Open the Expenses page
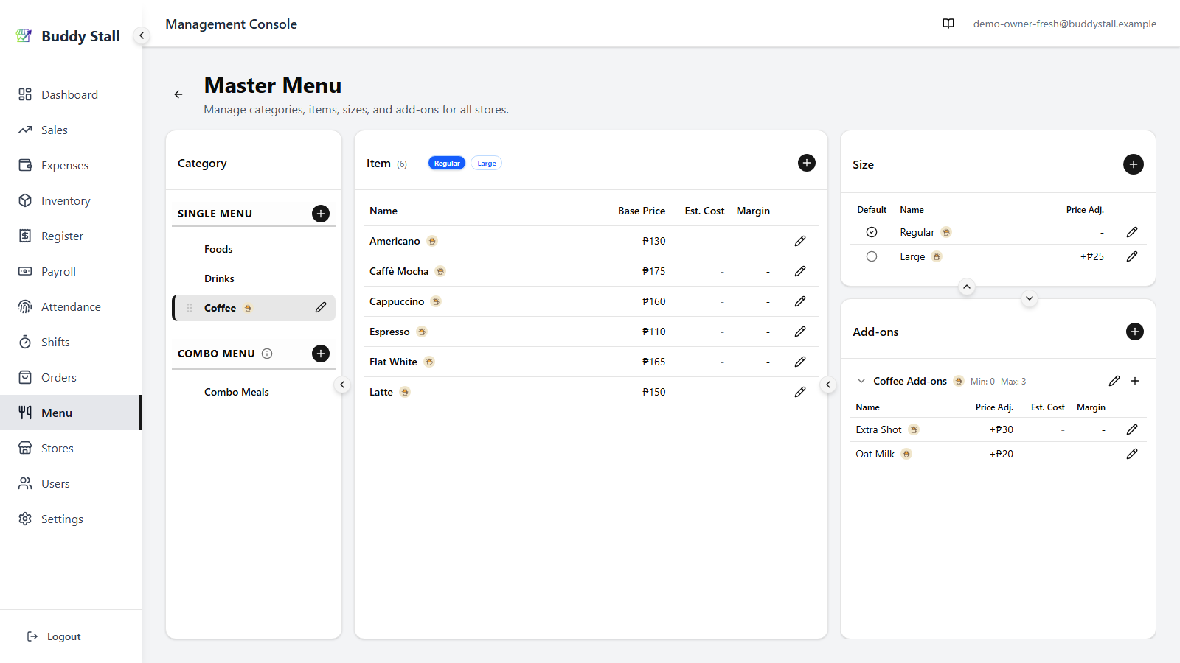 tap(71, 165)
